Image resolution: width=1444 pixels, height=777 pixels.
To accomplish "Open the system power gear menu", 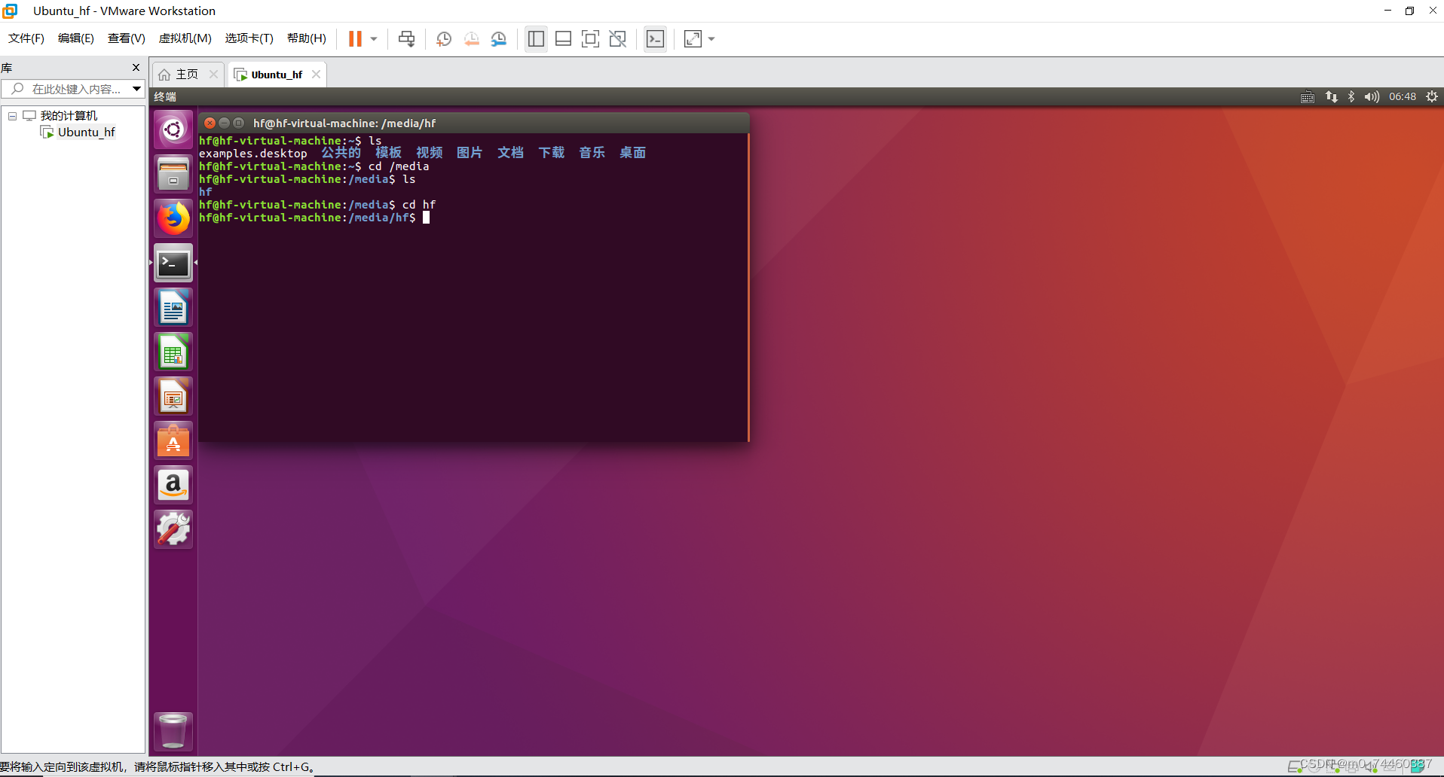I will click(x=1432, y=97).
